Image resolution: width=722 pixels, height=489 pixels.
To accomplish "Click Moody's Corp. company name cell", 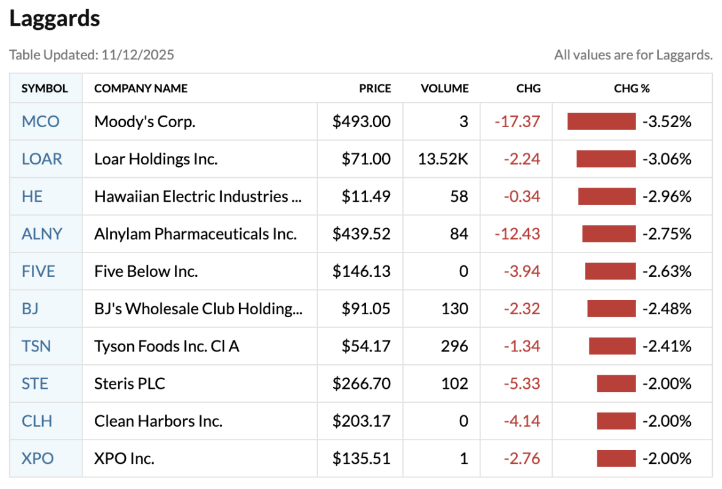I will pyautogui.click(x=145, y=122).
